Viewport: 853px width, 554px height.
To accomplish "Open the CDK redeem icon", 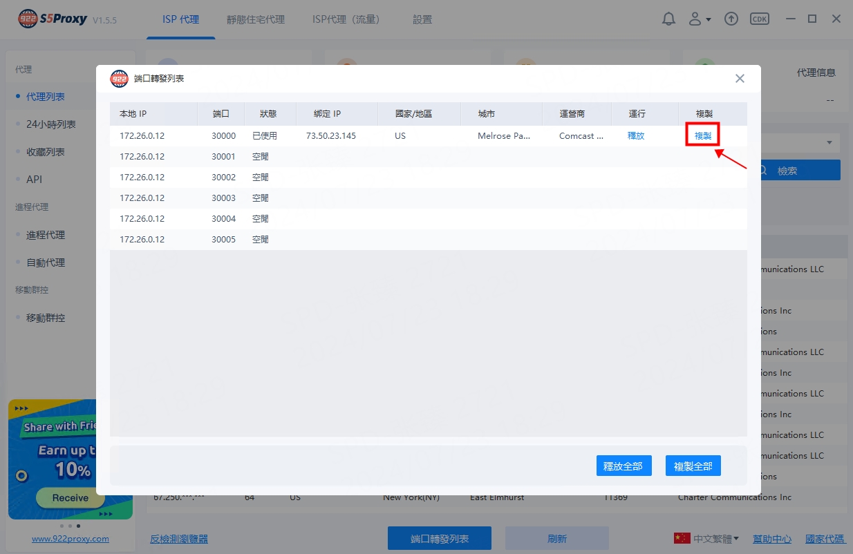I will [760, 19].
